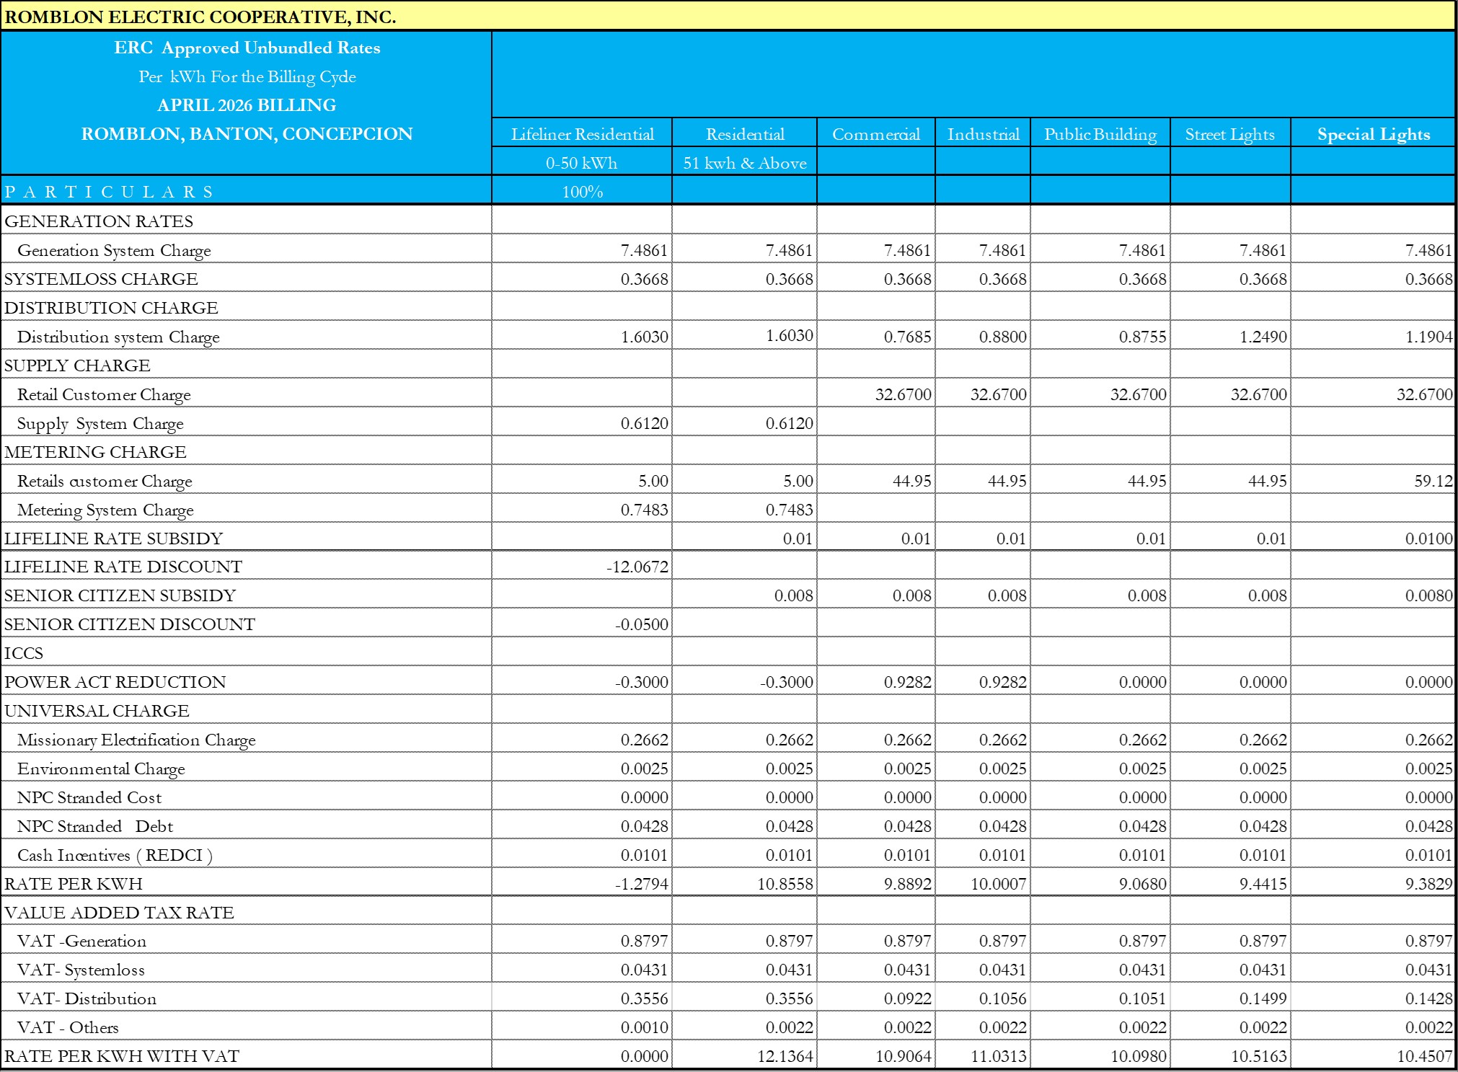Select the RATE PER KWH WITH VAT label
Screen dimensions: 1458x1072
[x=122, y=1056]
